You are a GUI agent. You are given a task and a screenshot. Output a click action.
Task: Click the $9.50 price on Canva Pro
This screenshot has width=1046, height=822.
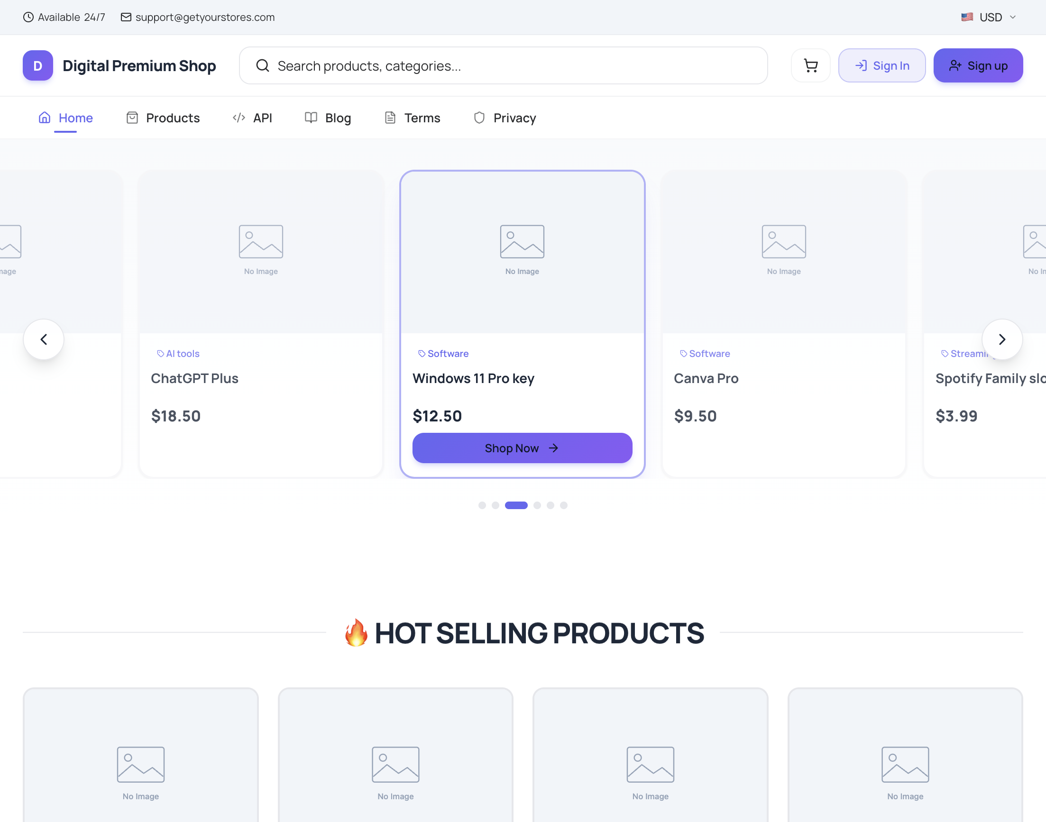pos(695,416)
